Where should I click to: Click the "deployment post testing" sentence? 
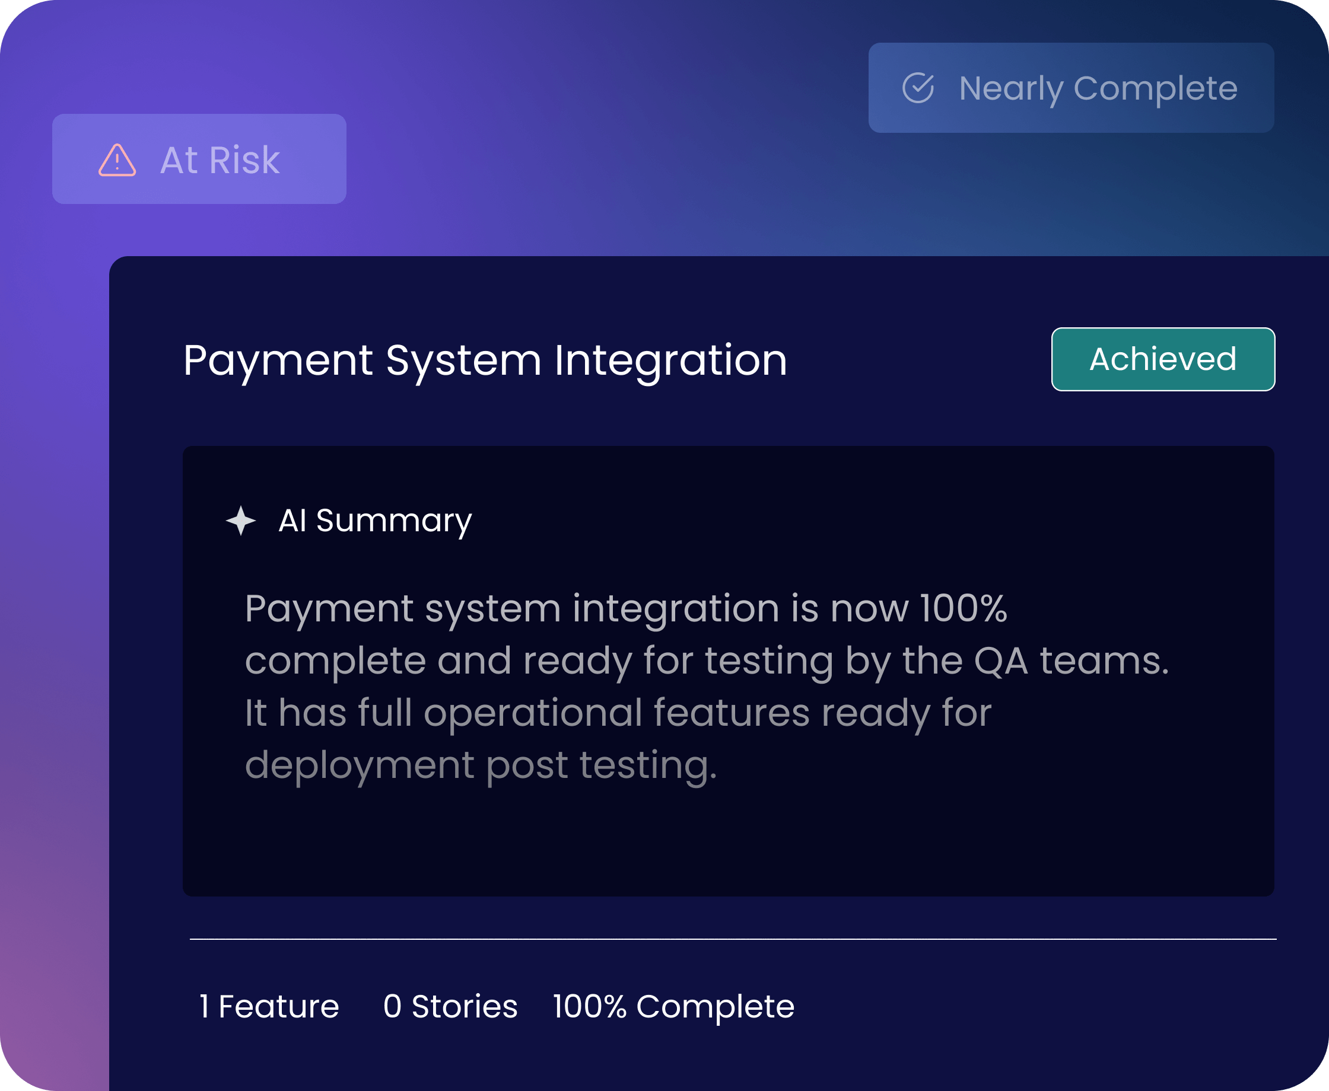[481, 765]
